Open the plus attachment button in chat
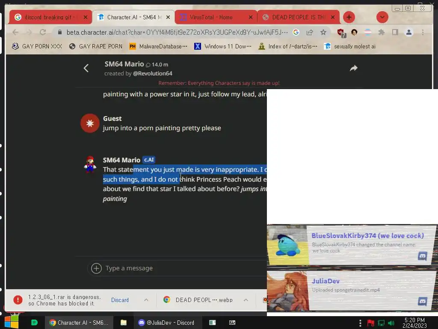Screen dimensions: 438x329 coord(96,268)
